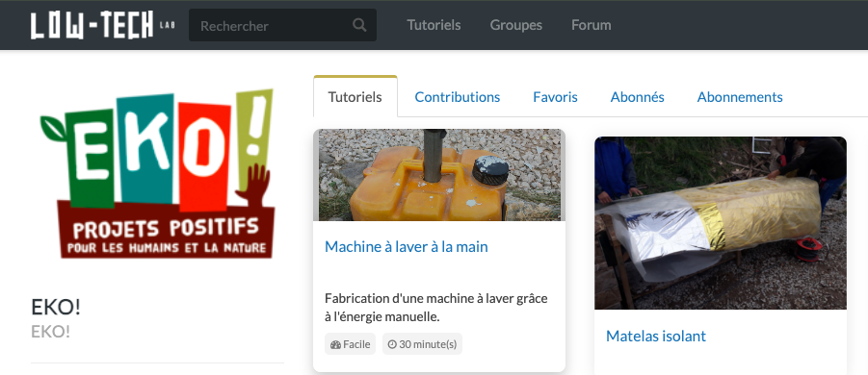Click the Facile difficulty badge

tap(350, 344)
